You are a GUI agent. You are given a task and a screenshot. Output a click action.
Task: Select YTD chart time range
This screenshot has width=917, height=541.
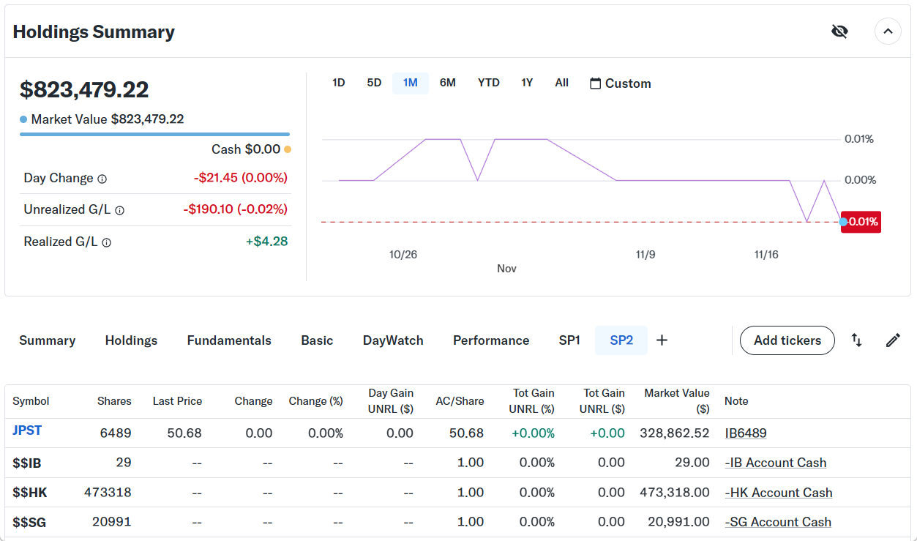click(488, 83)
